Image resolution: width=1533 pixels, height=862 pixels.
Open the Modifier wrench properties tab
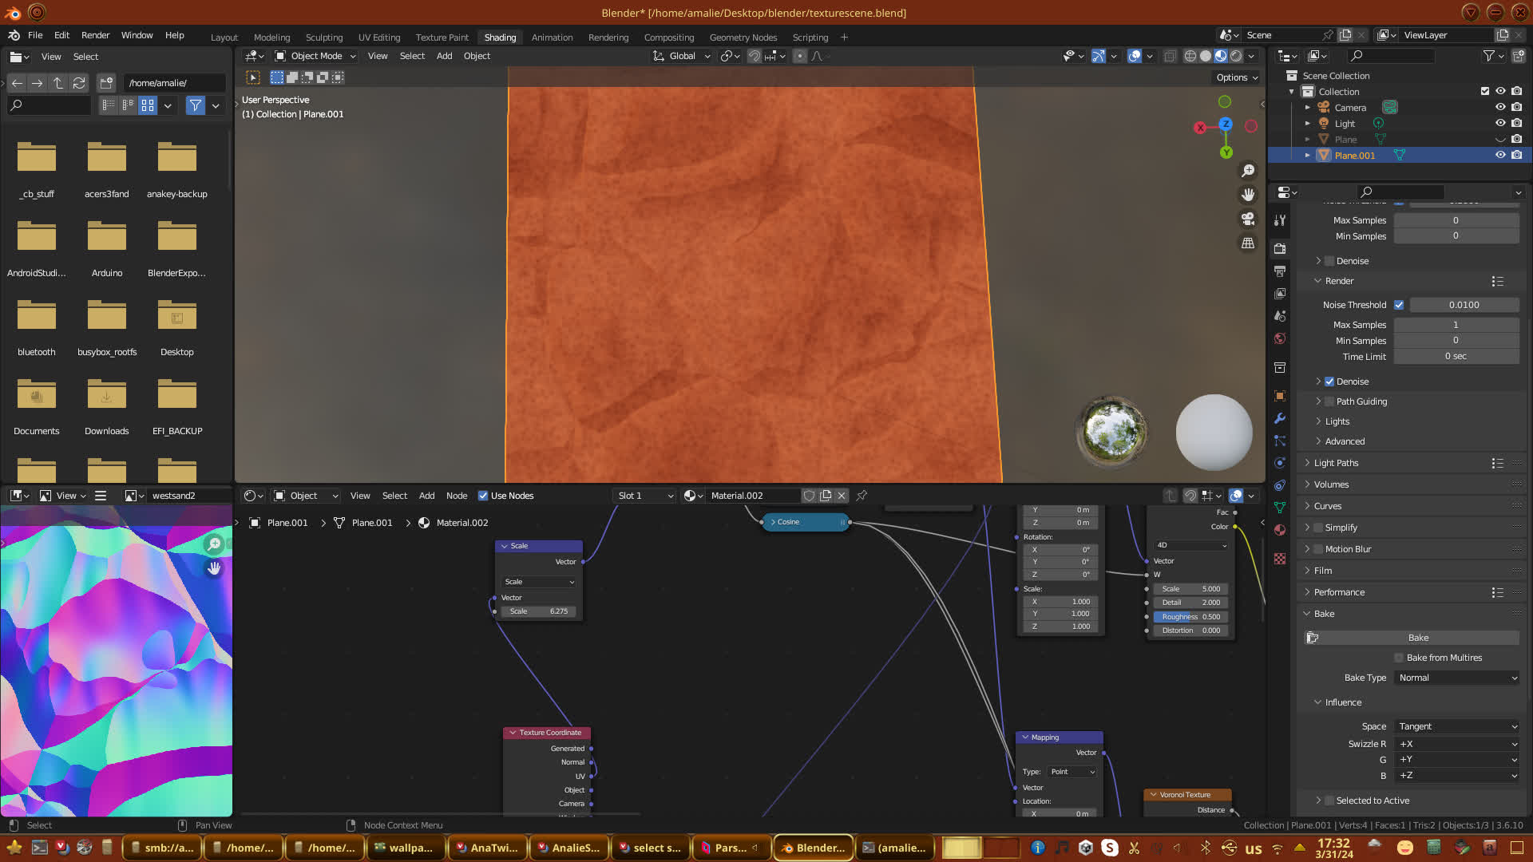(1280, 418)
